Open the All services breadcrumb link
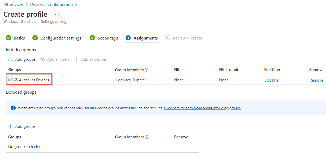326x162 pixels. pos(14,5)
